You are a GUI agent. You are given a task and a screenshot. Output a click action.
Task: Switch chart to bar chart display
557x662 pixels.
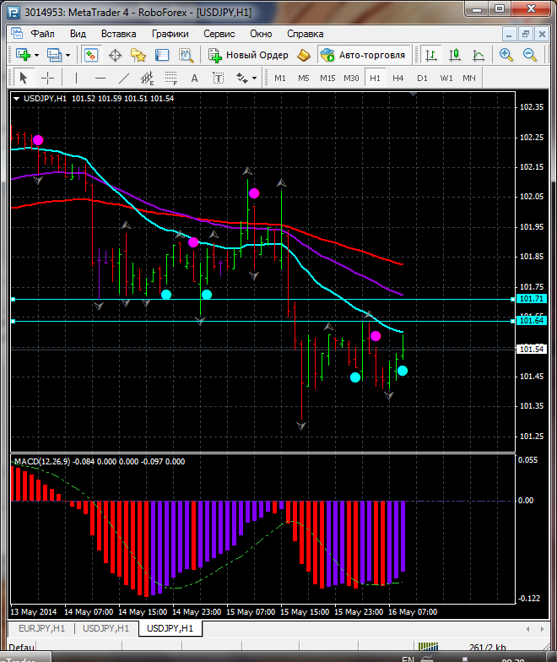tap(431, 55)
